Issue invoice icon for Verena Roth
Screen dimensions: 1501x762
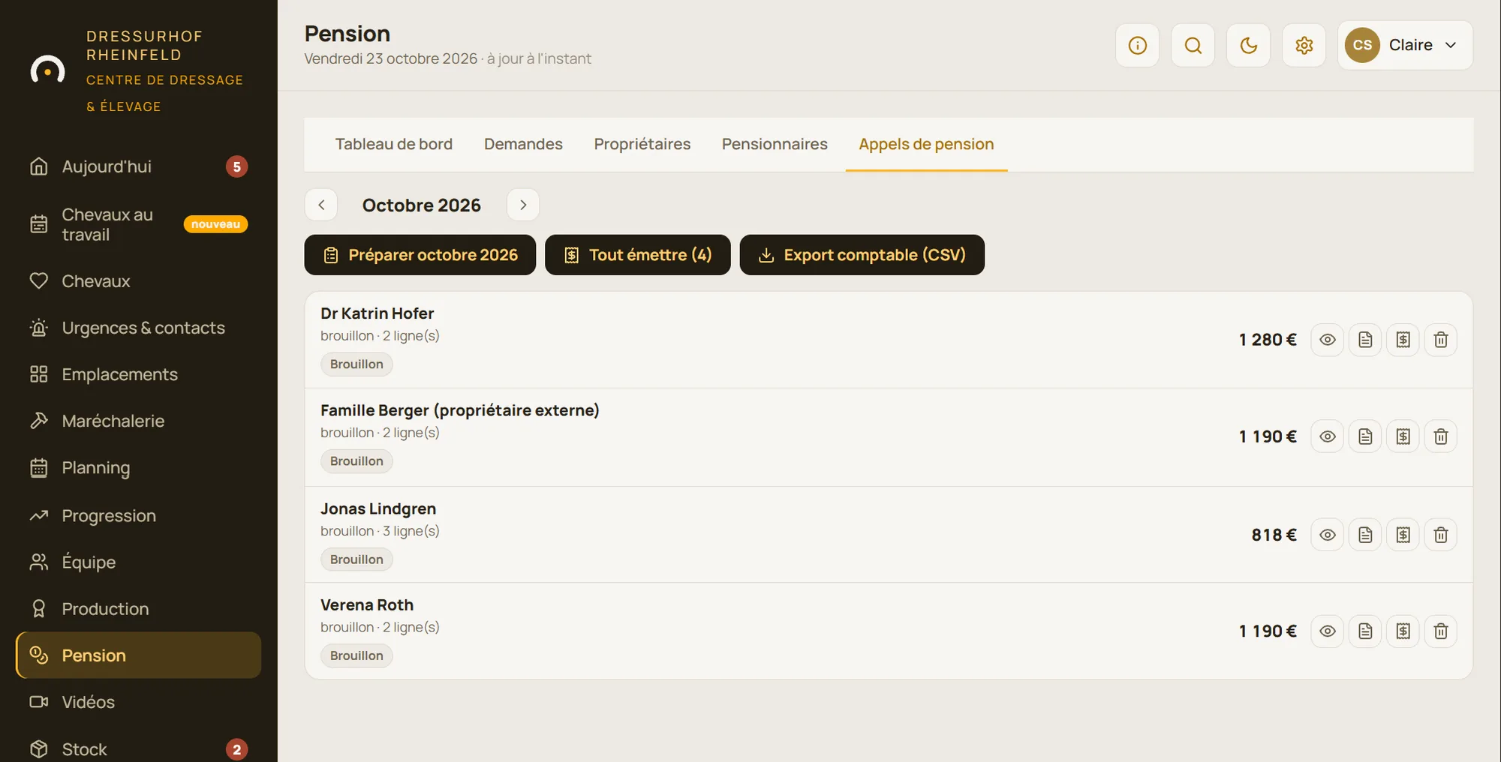tap(1403, 631)
